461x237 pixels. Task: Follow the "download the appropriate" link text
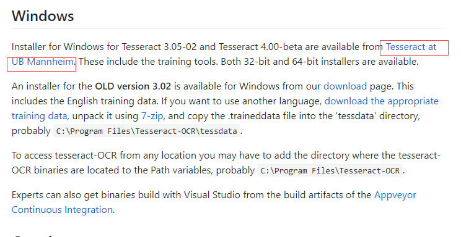pos(381,101)
